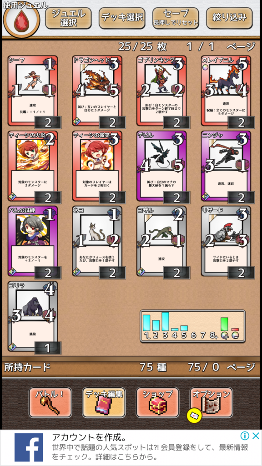Image resolution: width=262 pixels, height=466 pixels.
Task: Open デッキ選択 menu
Action: click(x=122, y=18)
